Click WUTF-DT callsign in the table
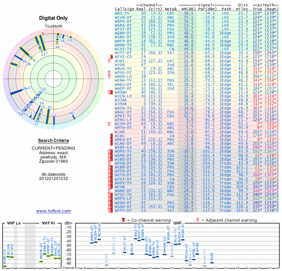The width and height of the screenshot is (282, 271). point(123,53)
